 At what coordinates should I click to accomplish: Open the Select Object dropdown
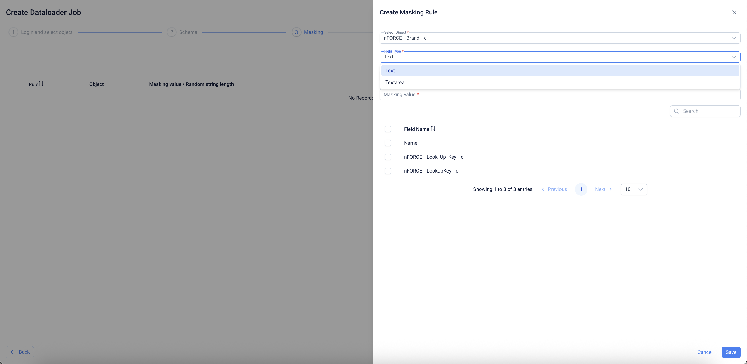[x=734, y=38]
